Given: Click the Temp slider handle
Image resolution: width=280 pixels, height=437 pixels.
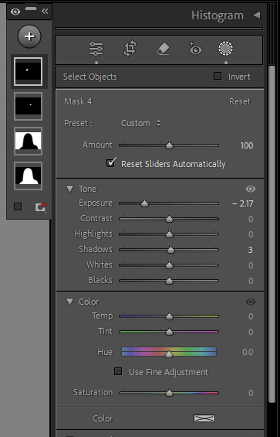Looking at the screenshot, I should (x=169, y=317).
